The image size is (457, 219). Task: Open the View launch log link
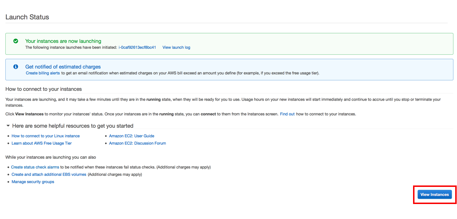(176, 47)
